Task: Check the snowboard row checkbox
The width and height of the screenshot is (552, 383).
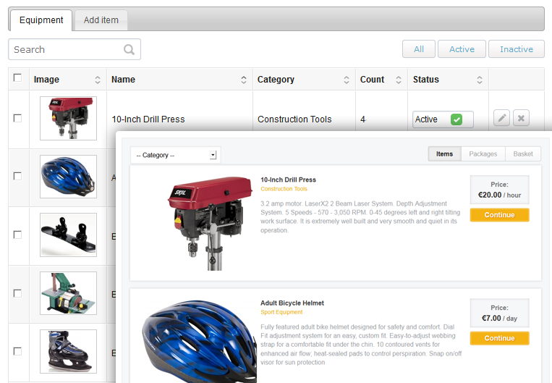Action: click(17, 235)
